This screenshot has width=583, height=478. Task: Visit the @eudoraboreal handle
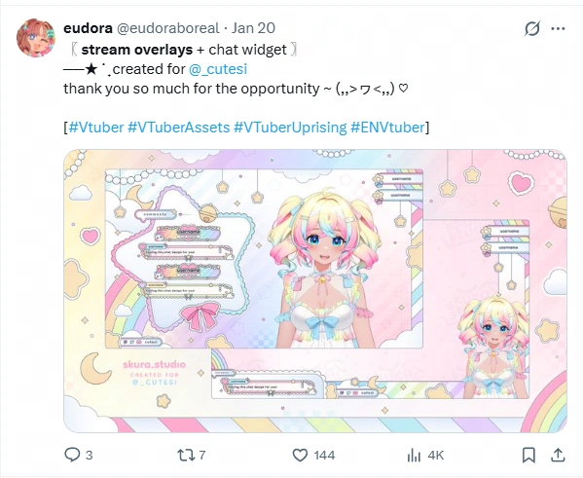click(x=168, y=28)
